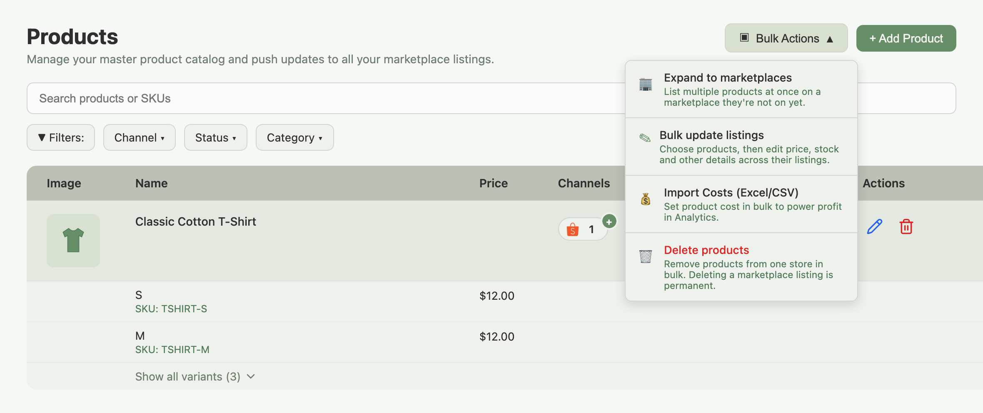
Task: Click the Actions column header
Action: click(884, 183)
